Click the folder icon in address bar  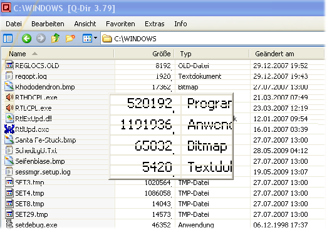[107, 39]
